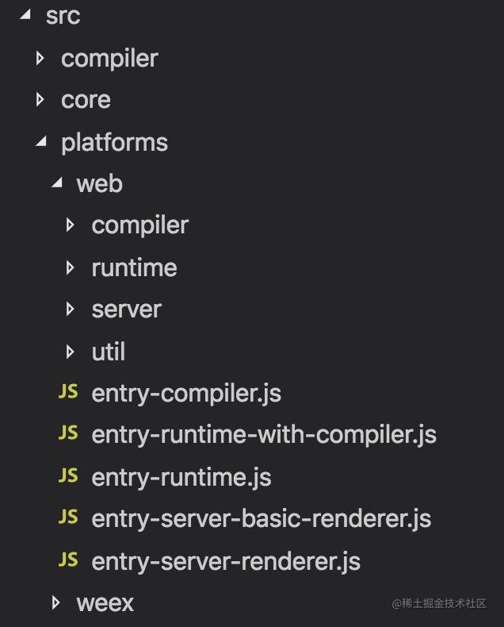Expand the server folder arrow
This screenshot has height=627, width=504.
coord(70,309)
